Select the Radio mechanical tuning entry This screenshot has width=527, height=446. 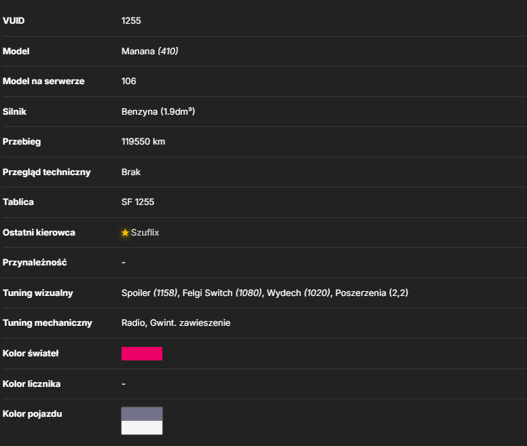click(x=133, y=323)
